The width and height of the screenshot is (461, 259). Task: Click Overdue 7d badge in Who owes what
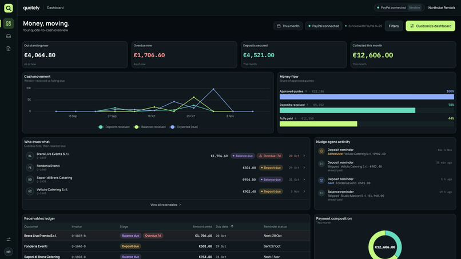click(x=270, y=156)
